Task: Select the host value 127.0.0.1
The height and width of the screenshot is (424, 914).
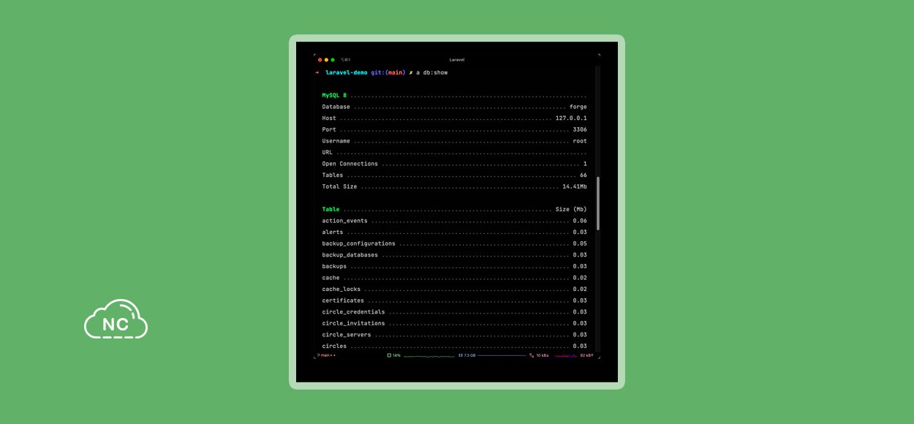Action: coord(571,118)
